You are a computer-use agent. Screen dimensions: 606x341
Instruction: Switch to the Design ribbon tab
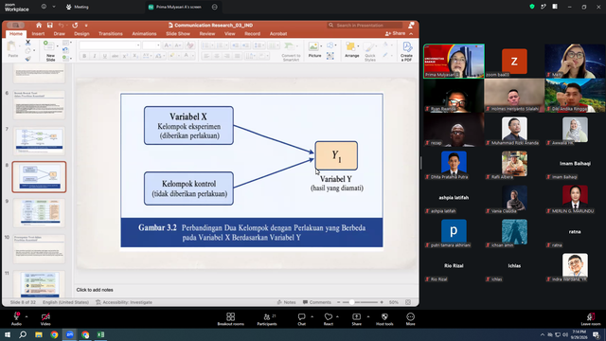(x=81, y=34)
